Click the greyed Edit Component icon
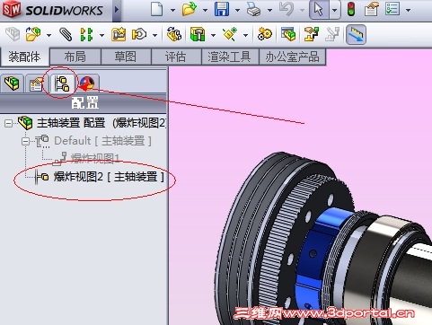The width and height of the screenshot is (432, 325). [x=13, y=34]
